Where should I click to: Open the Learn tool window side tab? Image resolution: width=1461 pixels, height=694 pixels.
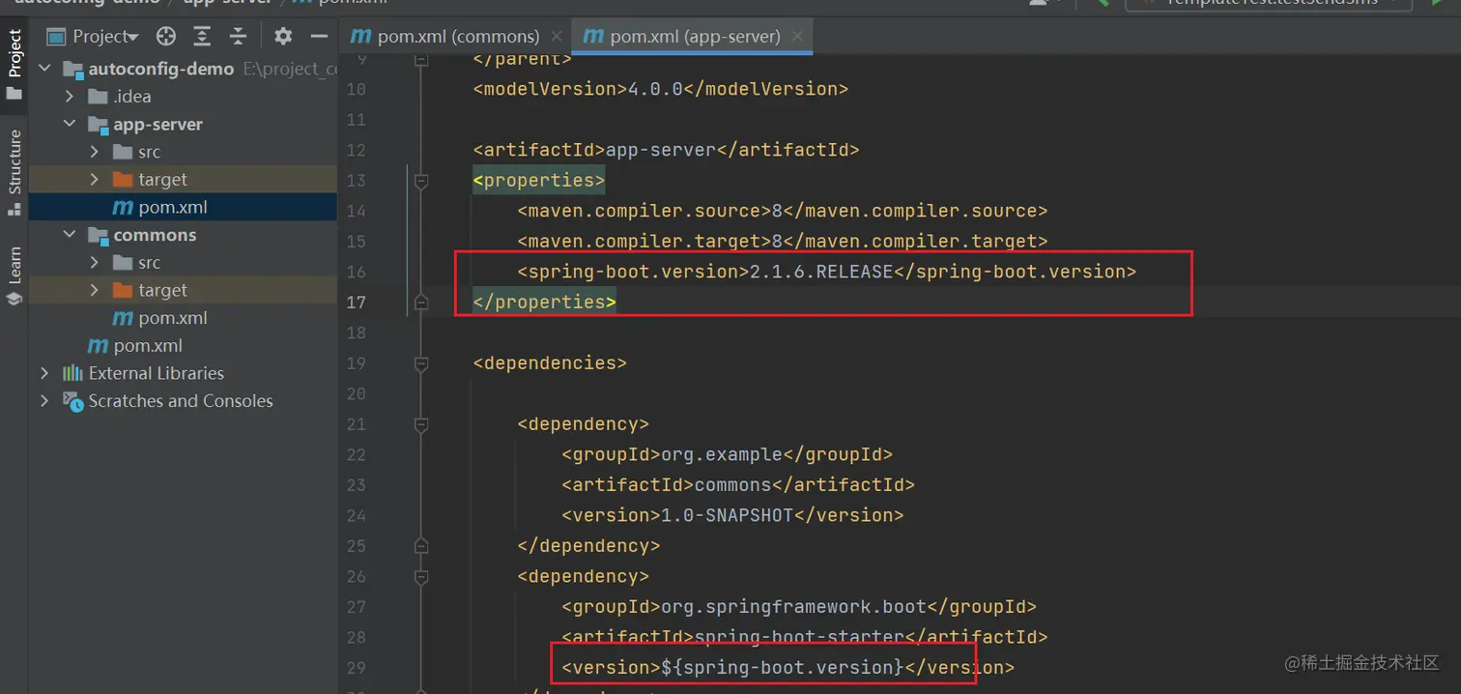coord(14,275)
